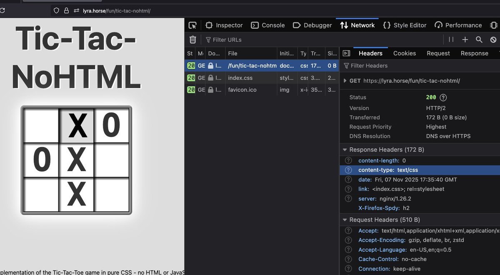Toggle the center X cell

(76, 160)
